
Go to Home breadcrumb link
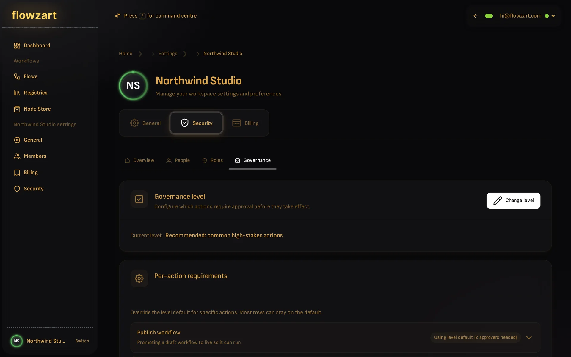coord(126,54)
